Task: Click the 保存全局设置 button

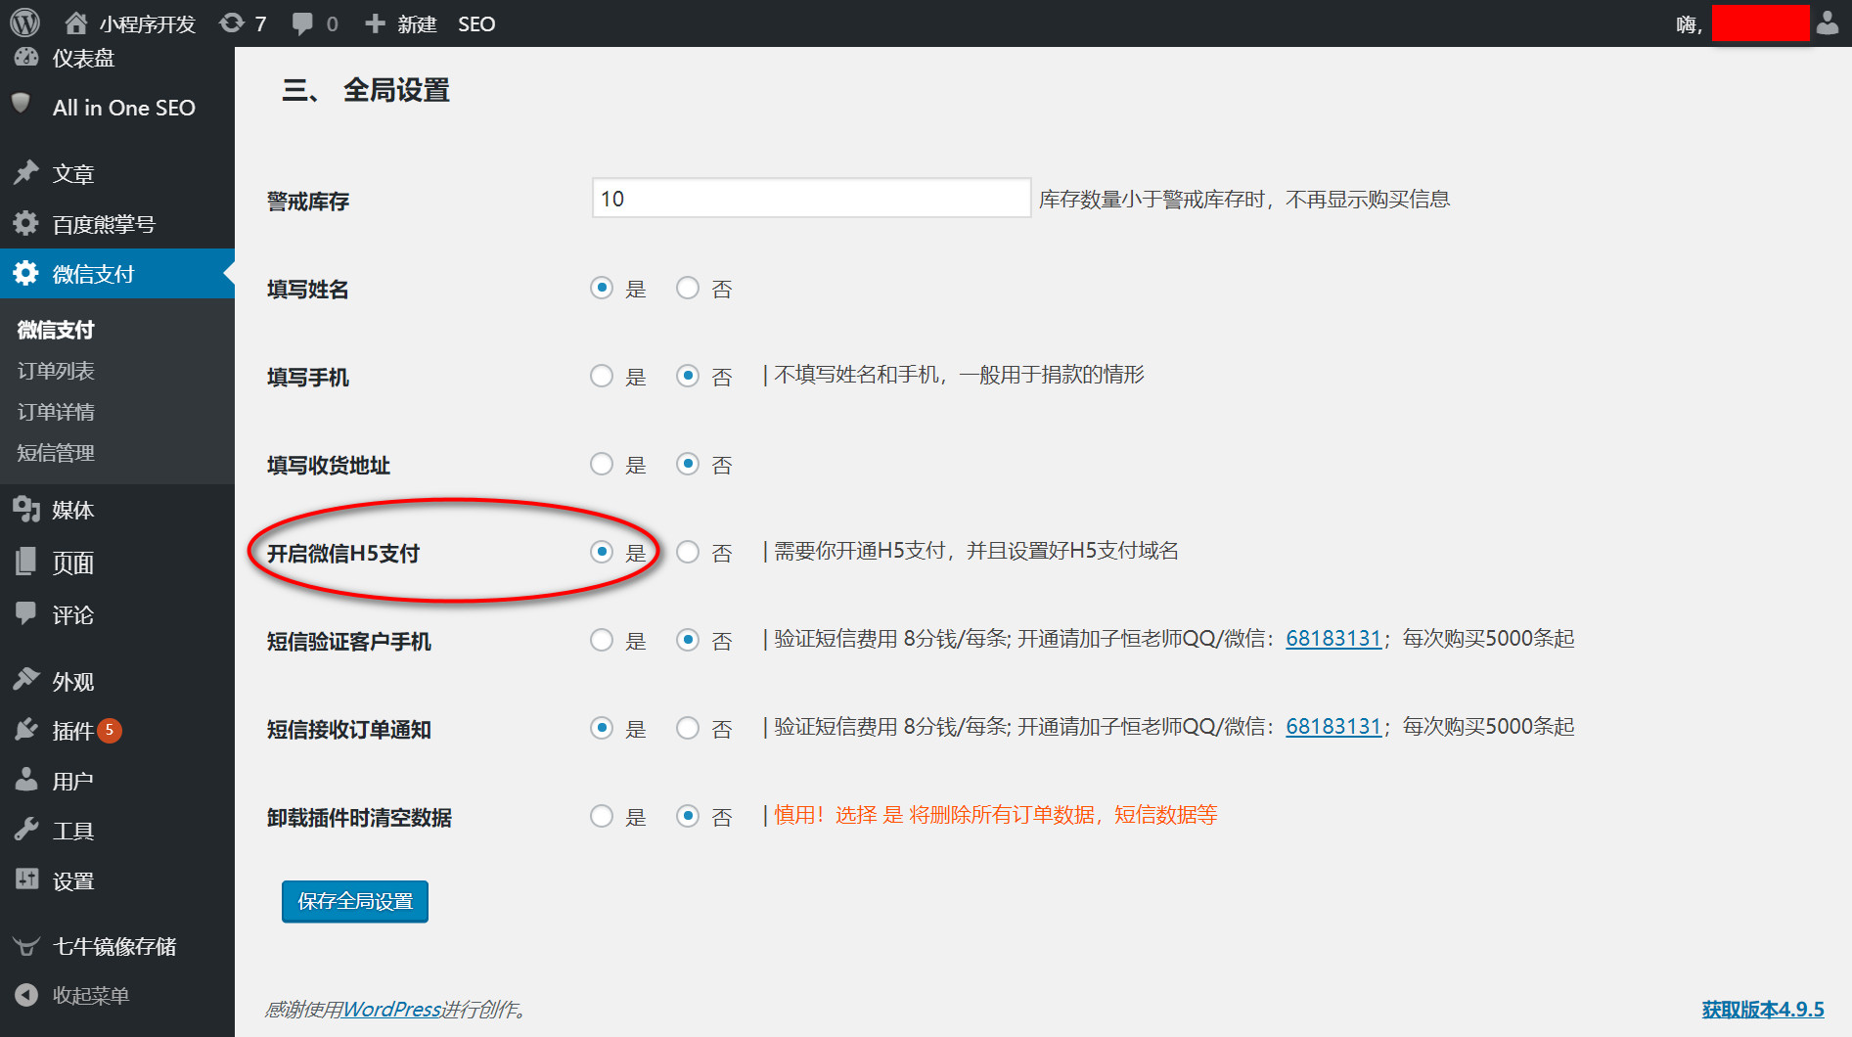Action: point(355,901)
